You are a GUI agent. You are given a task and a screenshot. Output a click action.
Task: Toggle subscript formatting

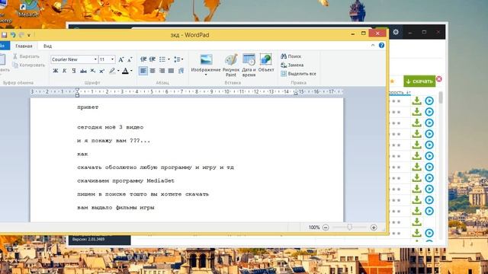point(93,71)
